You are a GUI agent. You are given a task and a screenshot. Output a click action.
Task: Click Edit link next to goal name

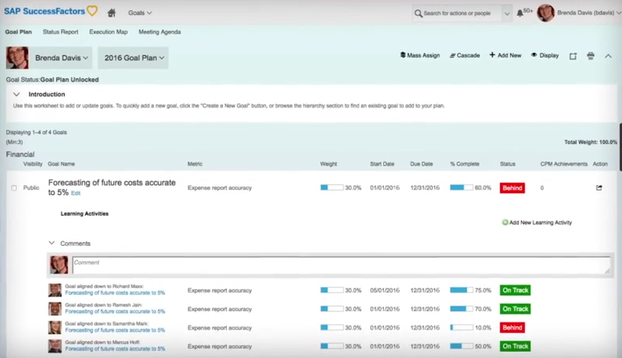76,193
